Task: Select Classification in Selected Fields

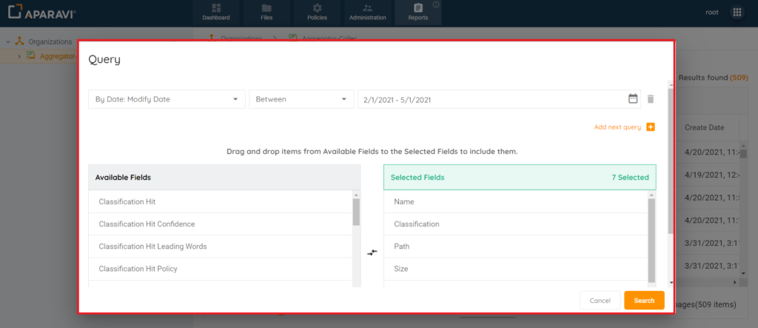Action: [516, 224]
